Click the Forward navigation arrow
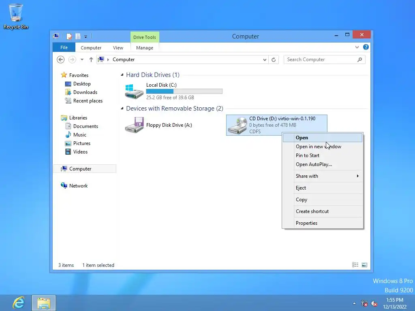The width and height of the screenshot is (415, 311). pos(72,60)
